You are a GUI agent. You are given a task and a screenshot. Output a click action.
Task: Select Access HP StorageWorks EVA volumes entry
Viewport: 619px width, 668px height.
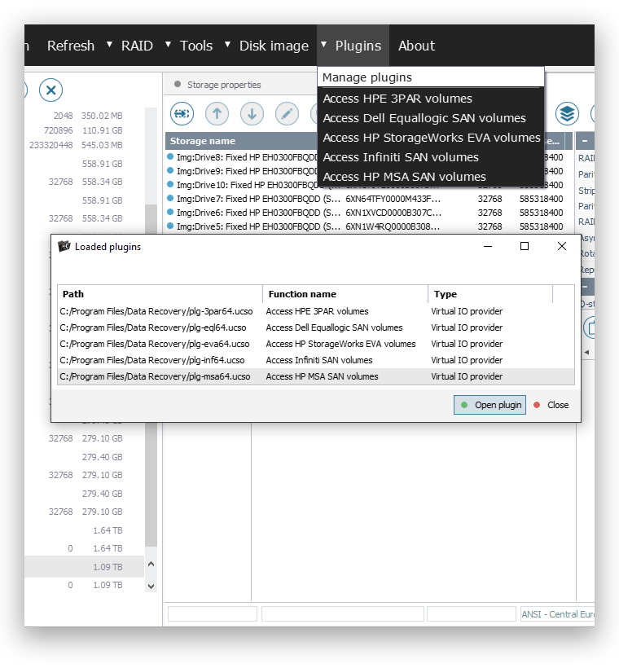[x=431, y=138]
